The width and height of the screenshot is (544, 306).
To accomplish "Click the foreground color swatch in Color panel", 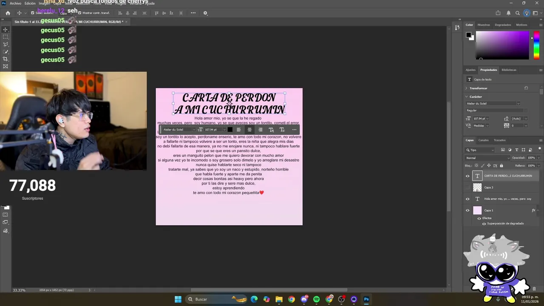I will pos(468,35).
